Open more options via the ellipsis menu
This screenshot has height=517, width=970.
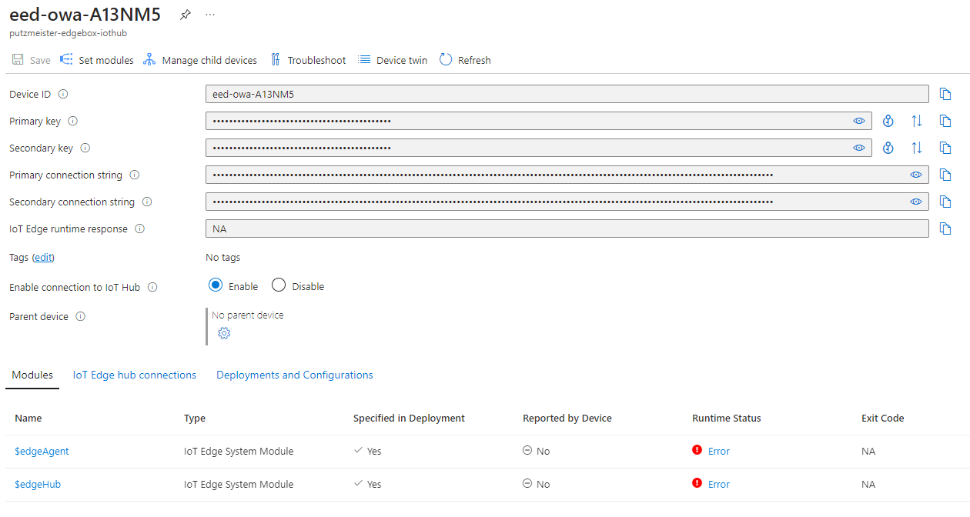click(209, 14)
